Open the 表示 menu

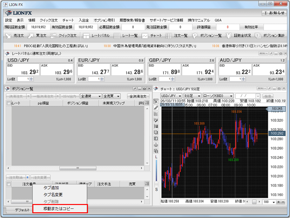coord(20,20)
